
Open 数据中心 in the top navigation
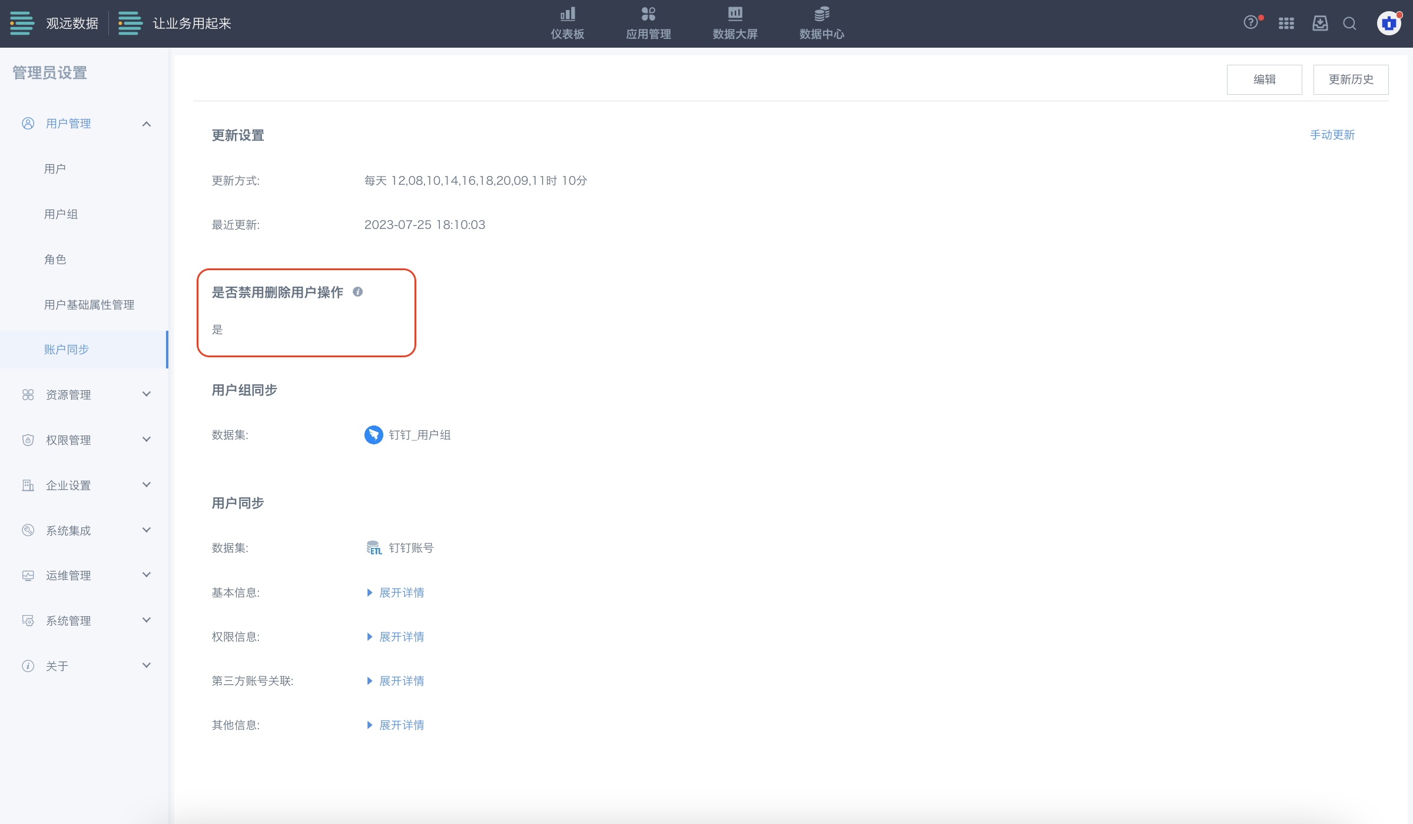821,24
